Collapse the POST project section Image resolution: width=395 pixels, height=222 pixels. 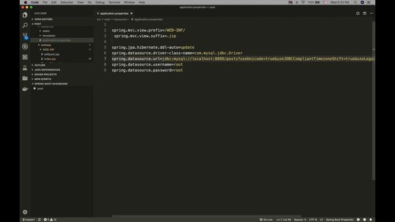(62, 23)
